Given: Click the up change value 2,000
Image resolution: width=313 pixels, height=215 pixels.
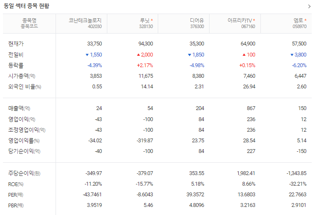Looking at the screenshot, I should pos(147,55).
